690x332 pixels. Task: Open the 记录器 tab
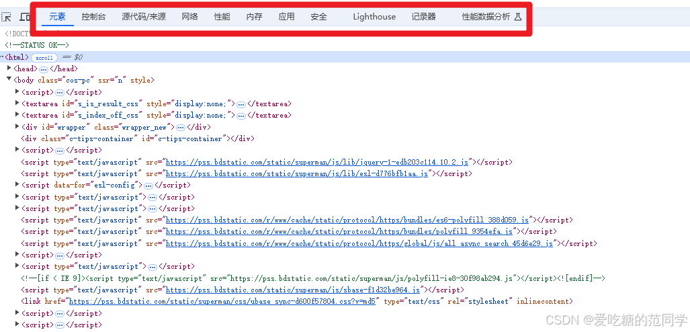423,17
